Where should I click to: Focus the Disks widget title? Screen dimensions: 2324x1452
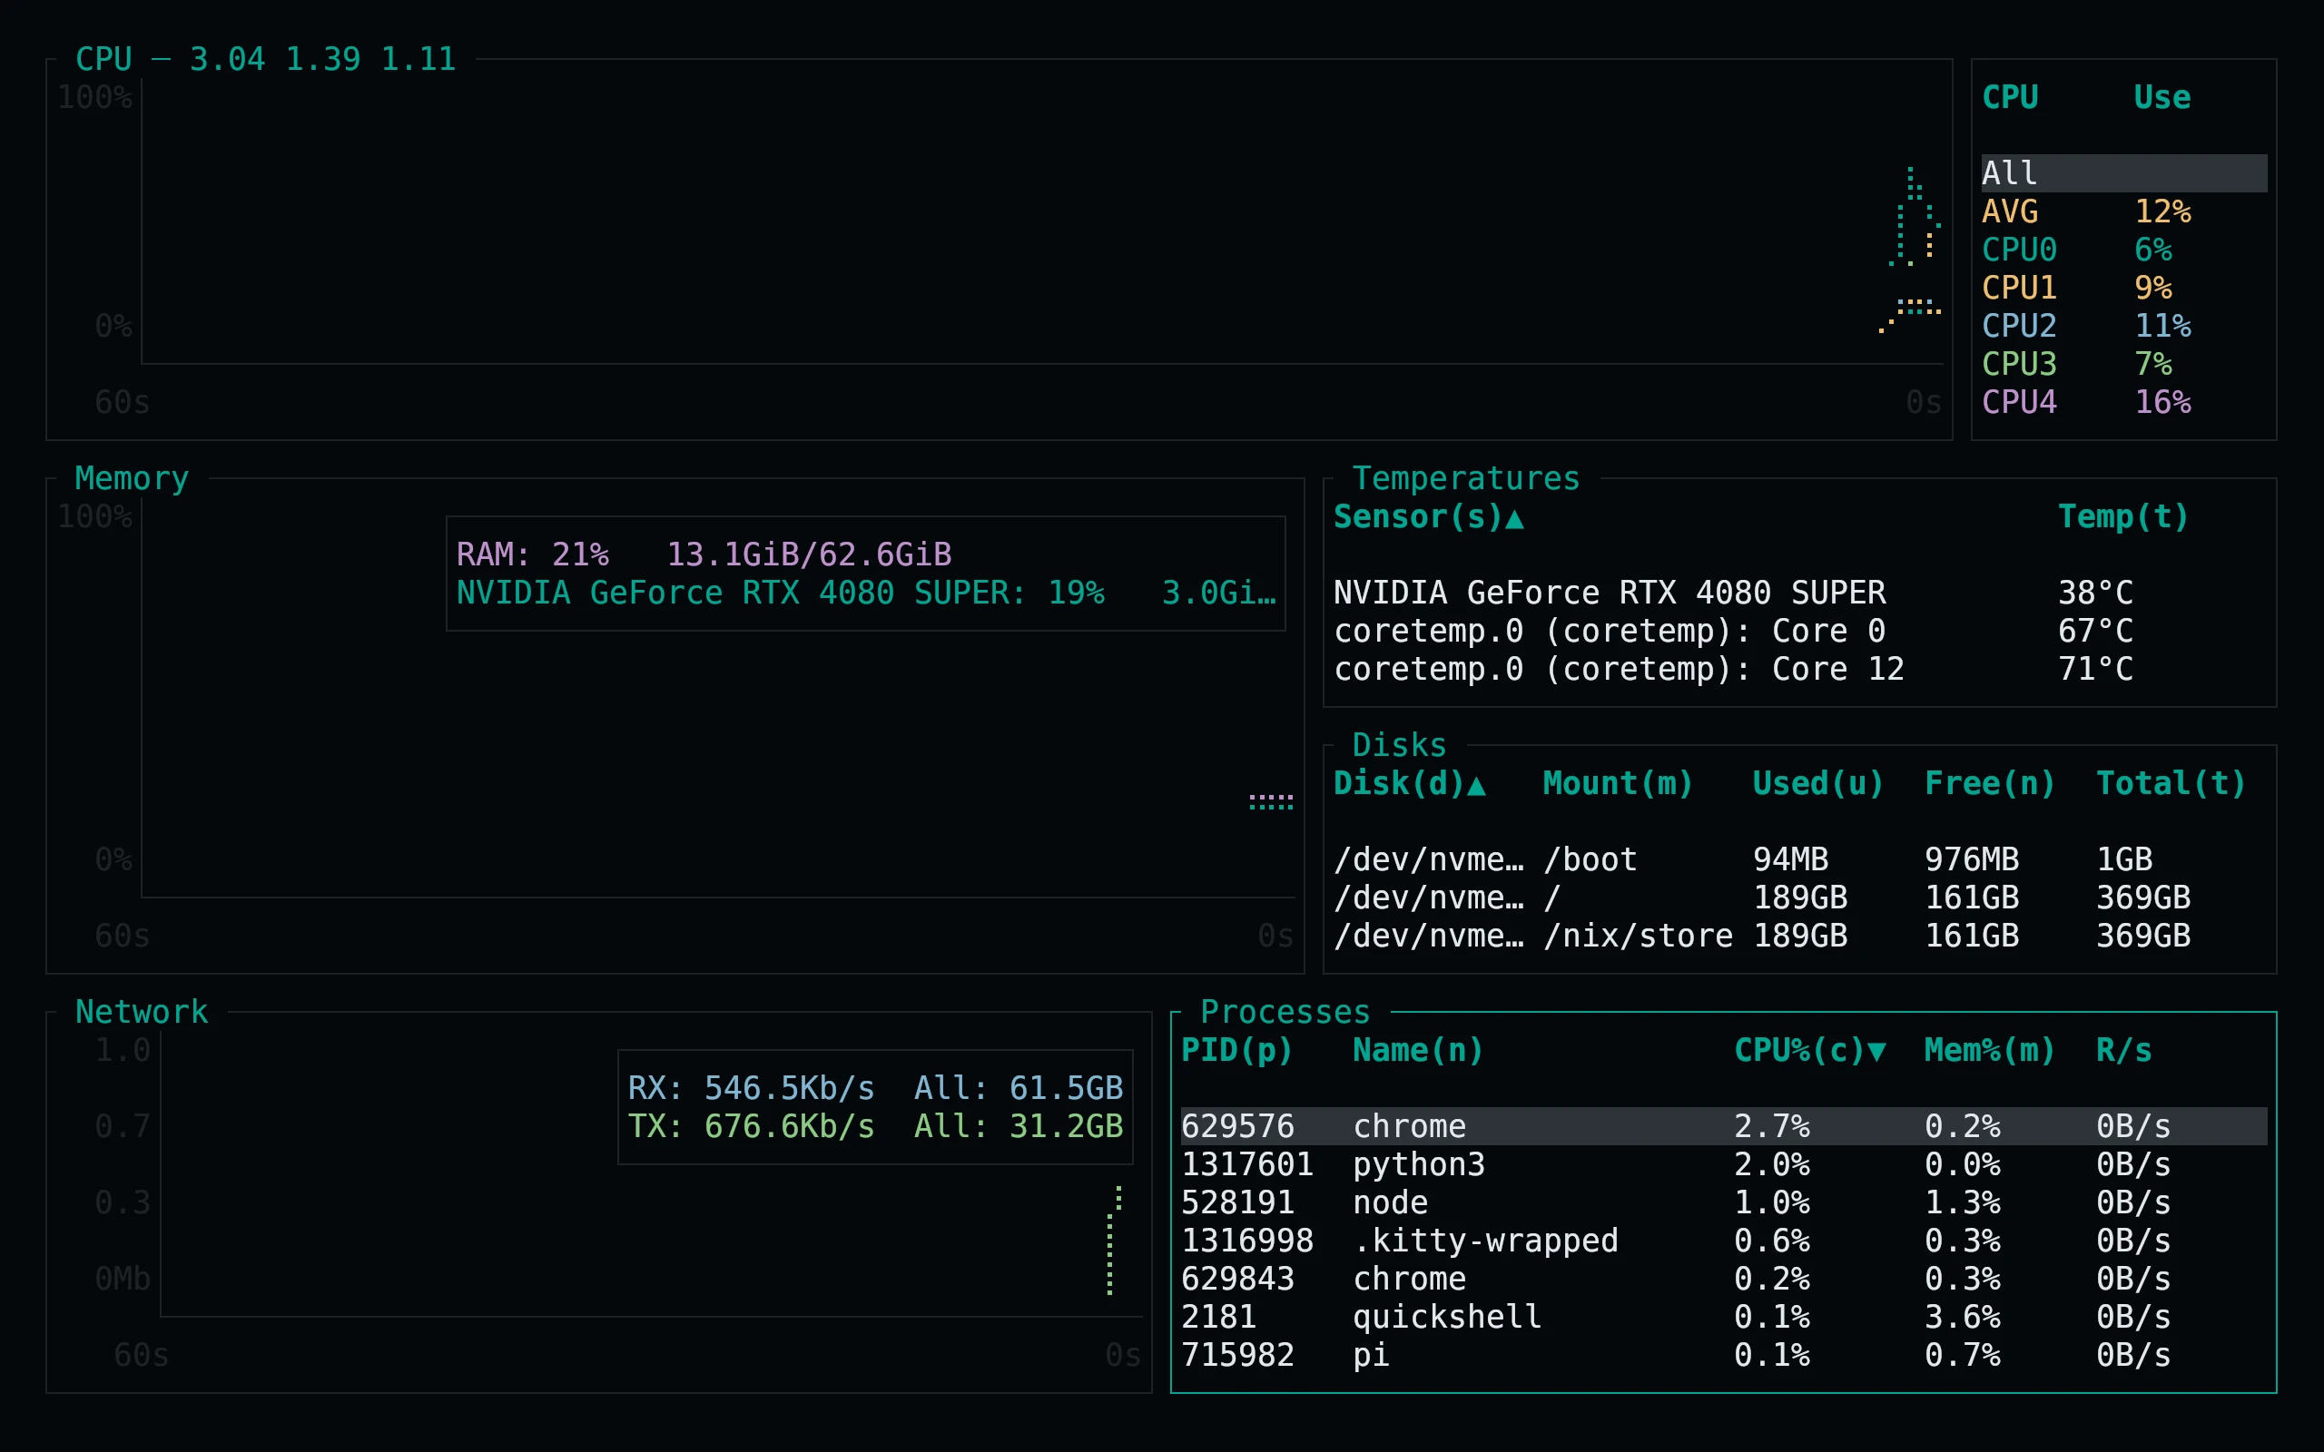(1399, 745)
